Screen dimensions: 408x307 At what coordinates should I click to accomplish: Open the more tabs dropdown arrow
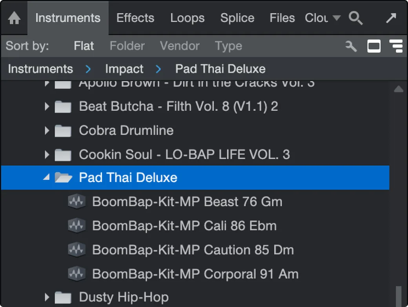coord(337,18)
